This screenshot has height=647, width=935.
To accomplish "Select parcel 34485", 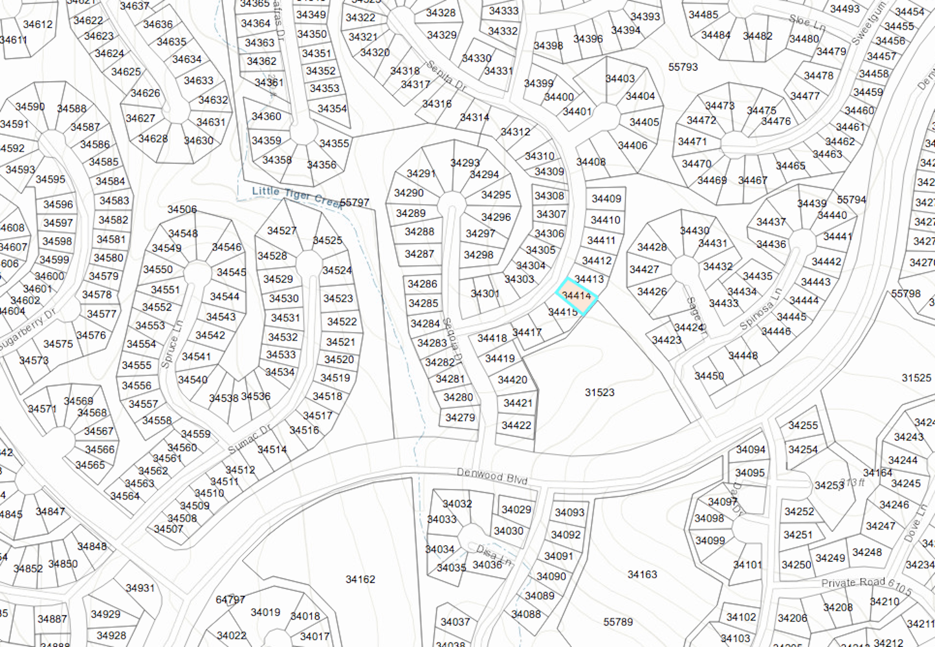I will click(703, 14).
